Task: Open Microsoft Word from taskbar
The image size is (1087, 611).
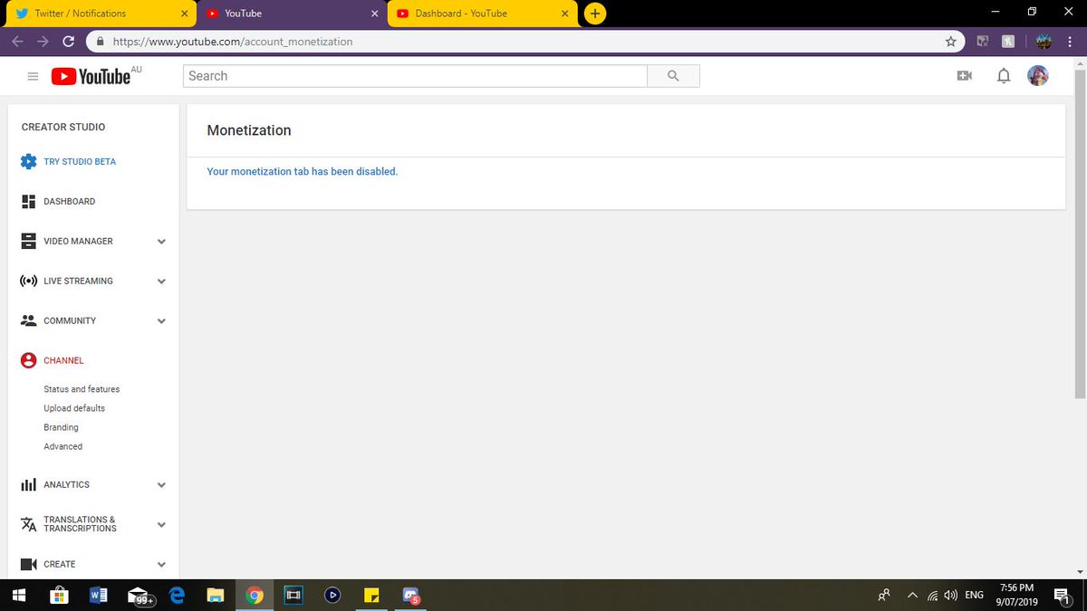Action: [x=99, y=595]
